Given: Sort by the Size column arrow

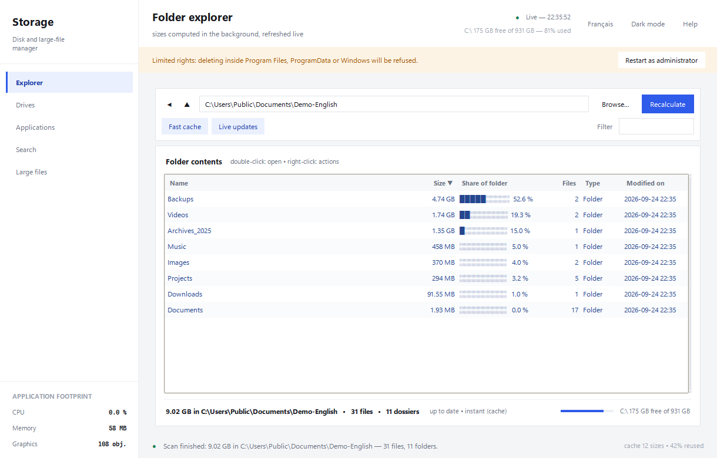Looking at the screenshot, I should click(x=450, y=183).
